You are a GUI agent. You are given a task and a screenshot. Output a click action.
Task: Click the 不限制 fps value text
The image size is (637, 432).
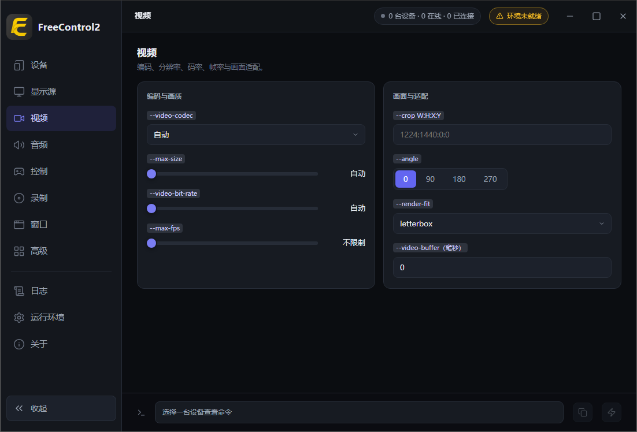pos(354,243)
